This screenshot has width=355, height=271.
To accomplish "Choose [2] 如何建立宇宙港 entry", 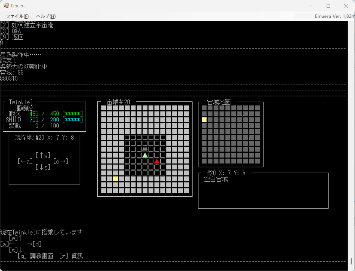I will point(27,25).
